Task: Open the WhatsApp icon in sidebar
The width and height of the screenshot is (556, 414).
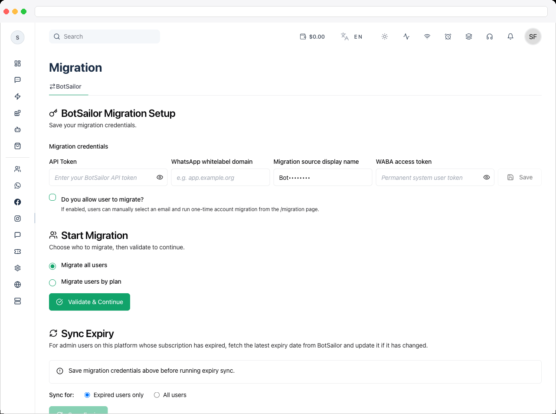Action: click(x=17, y=185)
